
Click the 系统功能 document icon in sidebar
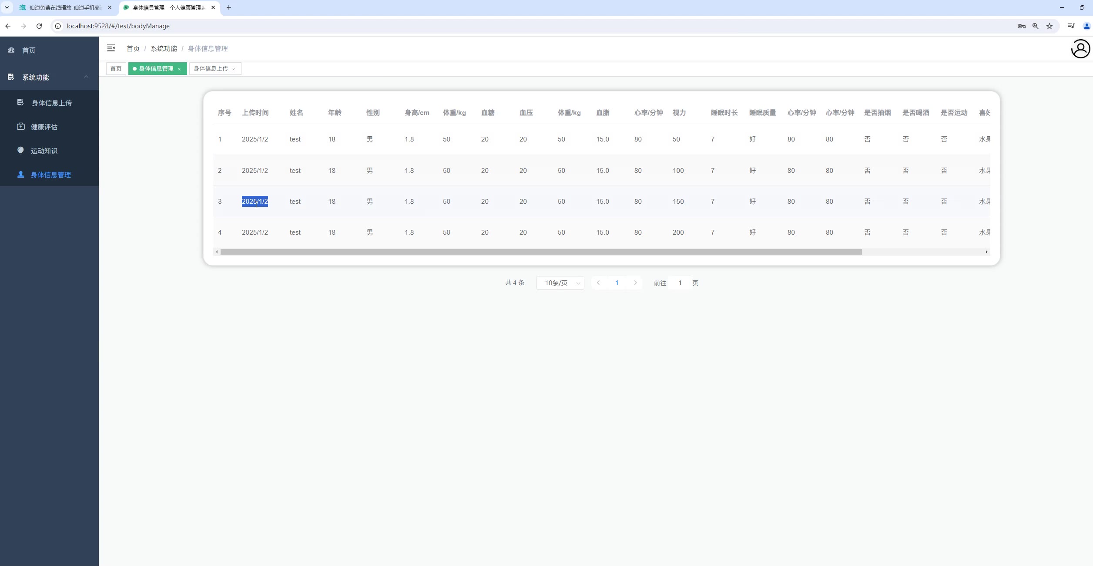11,77
